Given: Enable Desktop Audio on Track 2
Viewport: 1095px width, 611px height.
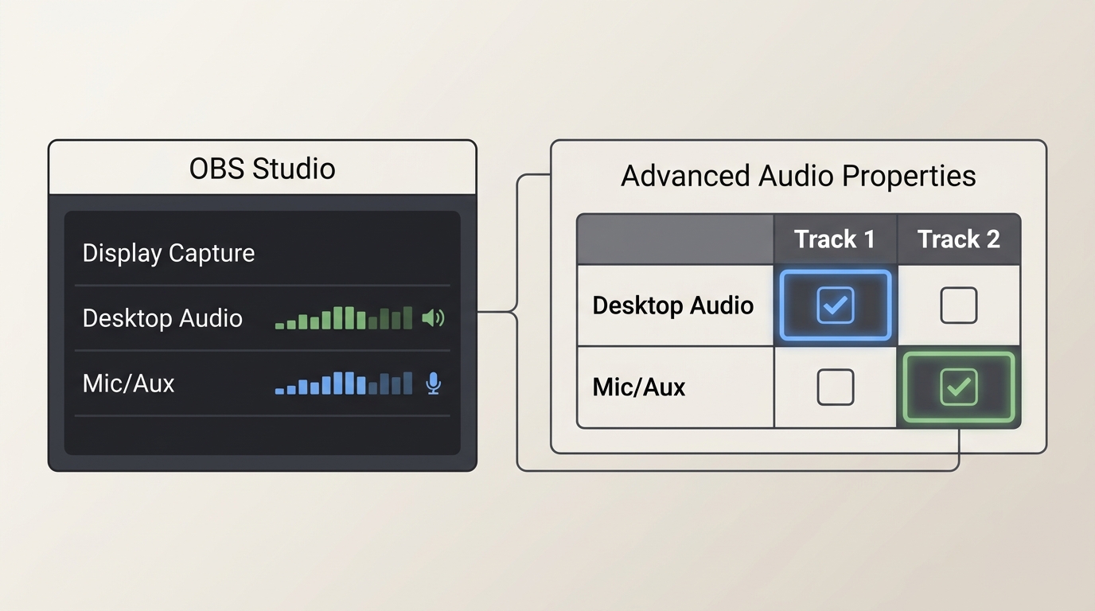Looking at the screenshot, I should point(958,305).
